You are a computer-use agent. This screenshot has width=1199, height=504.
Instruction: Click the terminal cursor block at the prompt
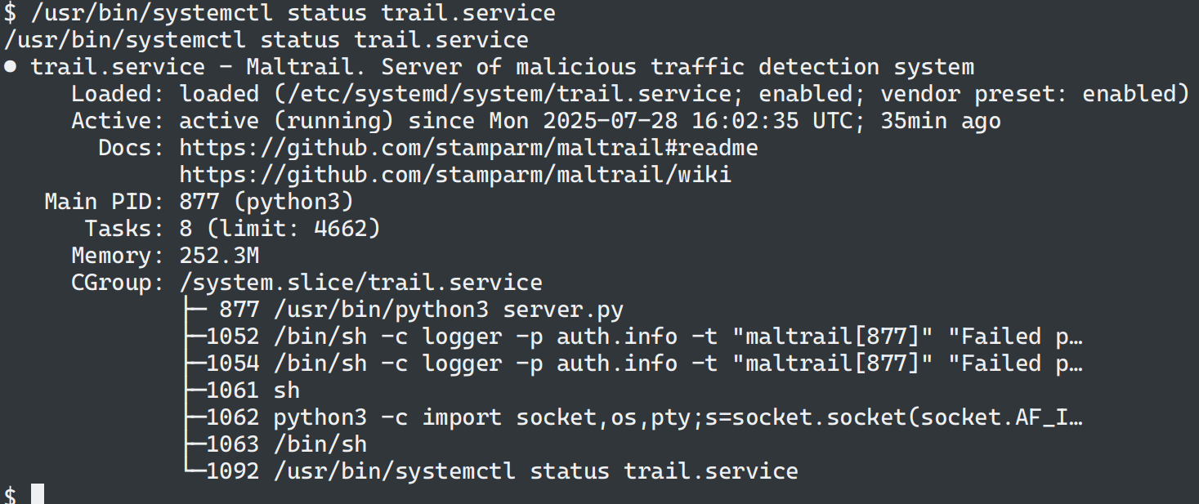pos(37,494)
